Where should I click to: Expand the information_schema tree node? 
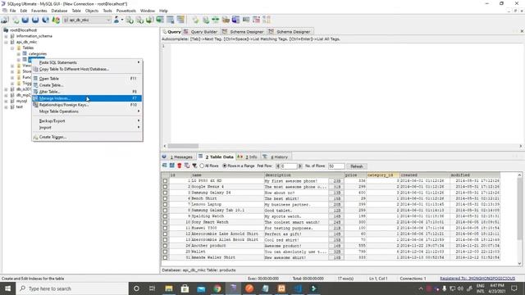click(x=6, y=36)
